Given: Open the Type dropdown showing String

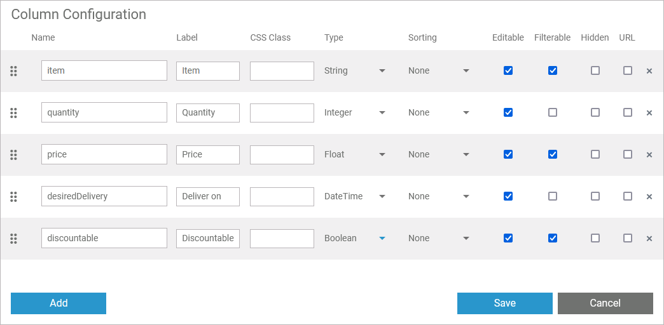Looking at the screenshot, I should (x=355, y=70).
